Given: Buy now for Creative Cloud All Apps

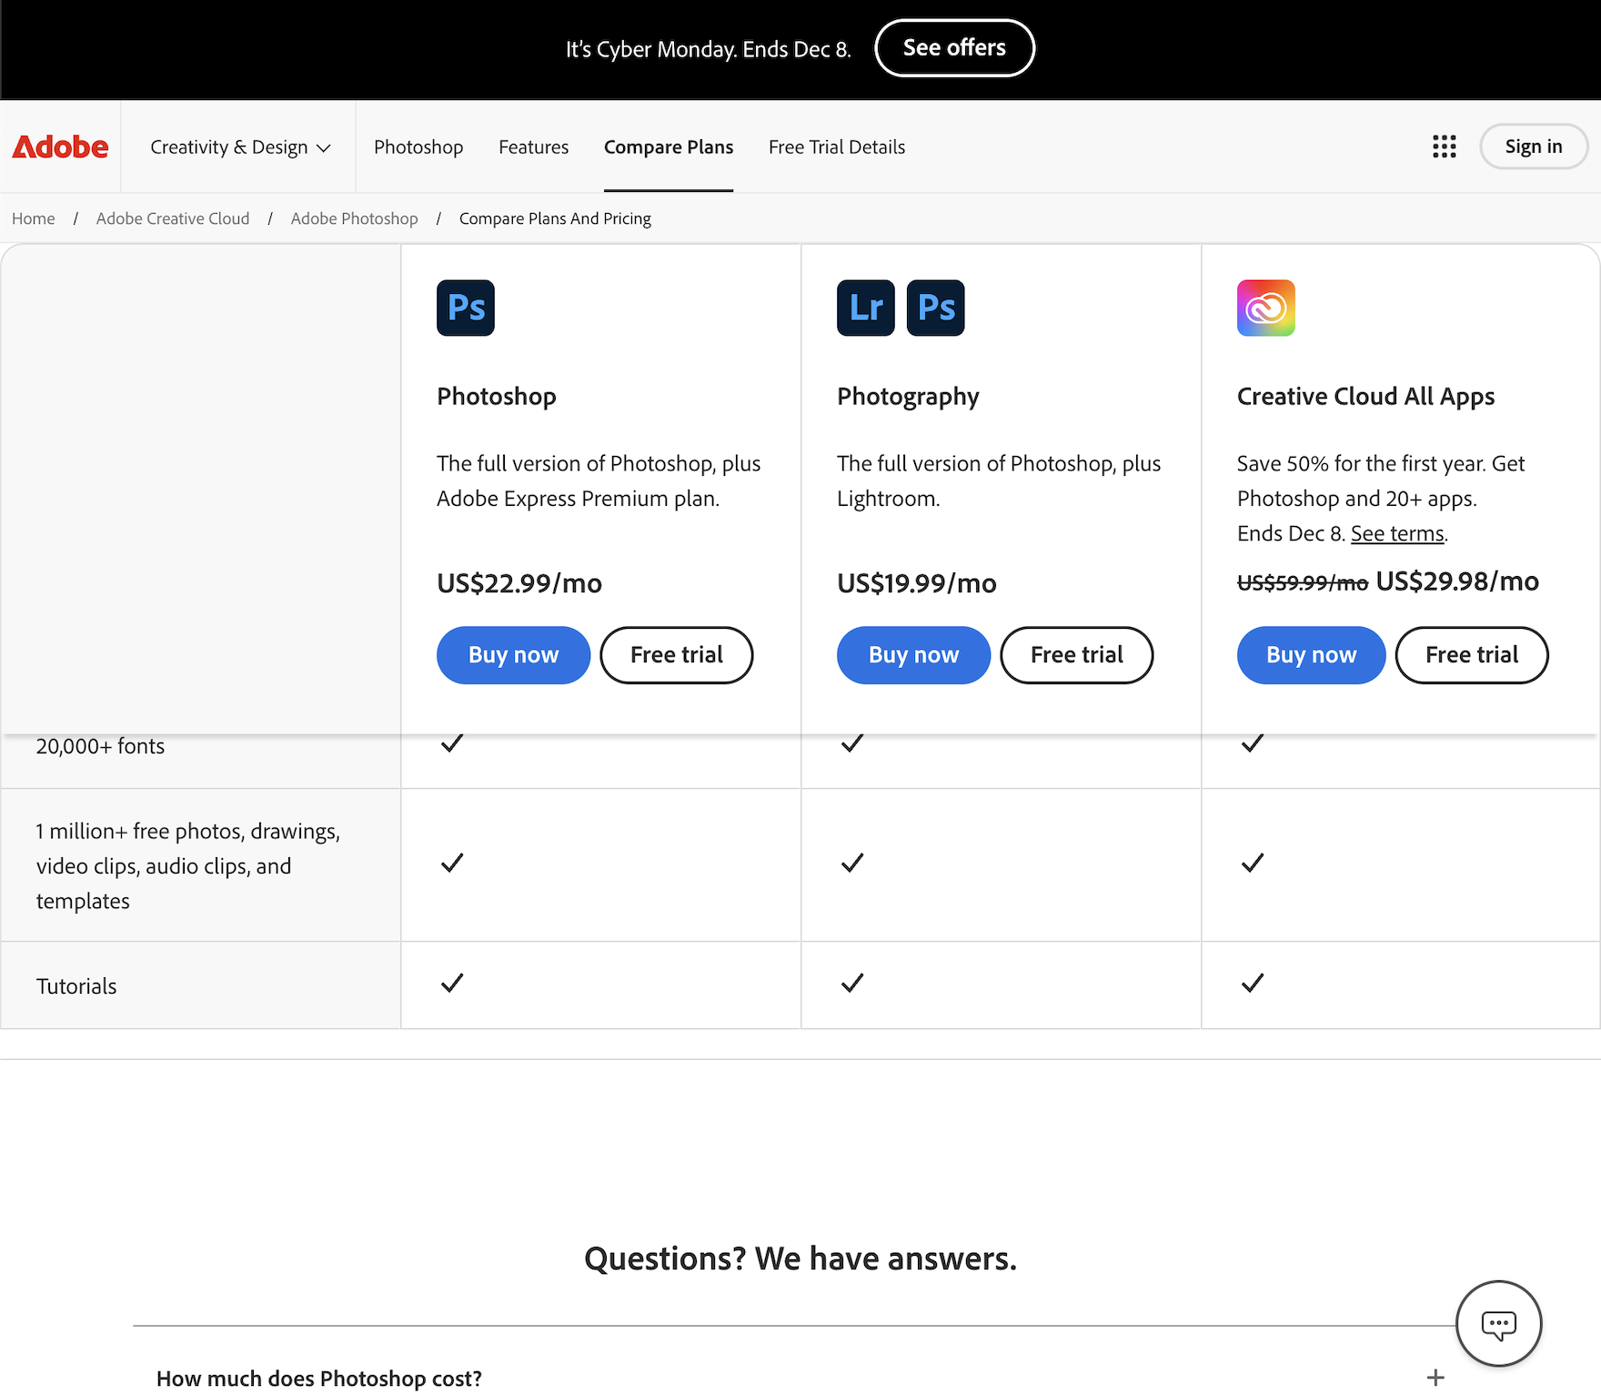Looking at the screenshot, I should pos(1311,655).
